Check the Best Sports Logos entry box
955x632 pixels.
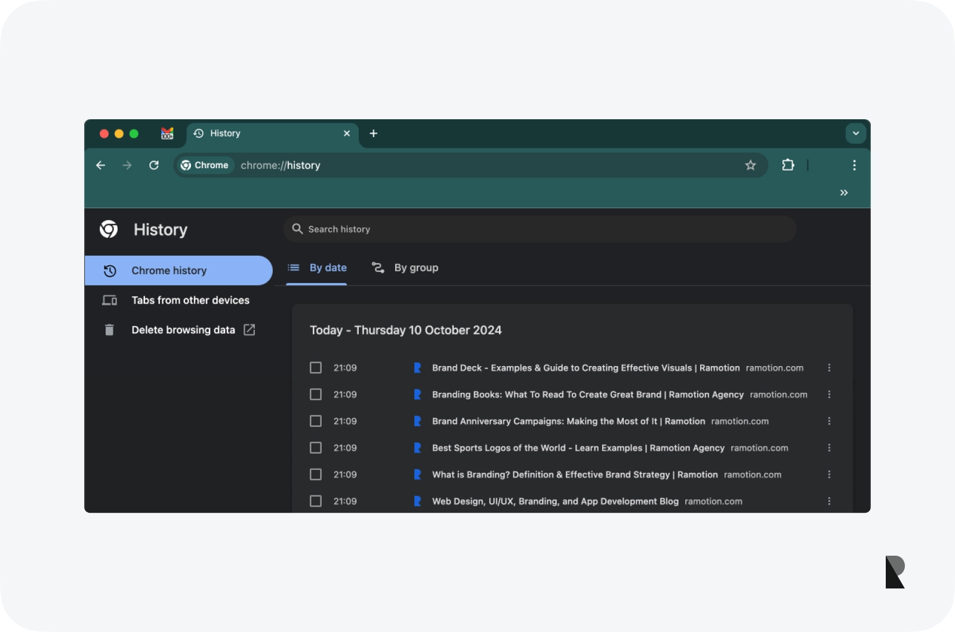click(x=316, y=448)
